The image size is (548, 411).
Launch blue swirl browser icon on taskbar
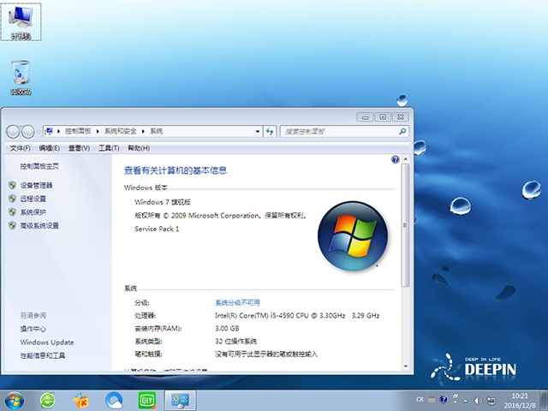[x=114, y=401]
